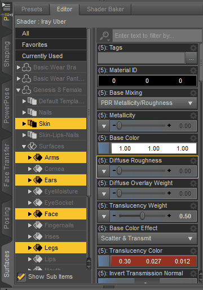The image size is (203, 290).
Task: Open Invert Transmission Normal gear settings
Action: [193, 274]
